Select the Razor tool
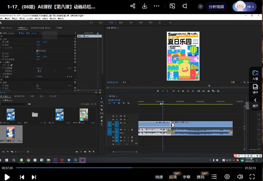This screenshot has width=263, height=181. 102,110
